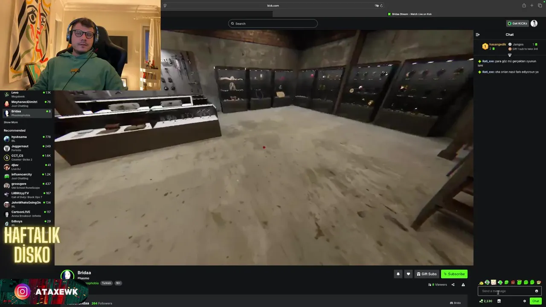Click the red angry emote in quick bar

[513, 282]
